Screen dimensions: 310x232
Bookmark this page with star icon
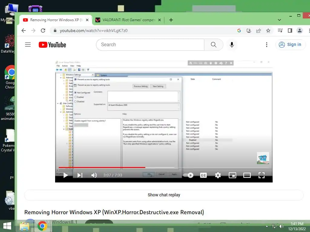pyautogui.click(x=268, y=31)
